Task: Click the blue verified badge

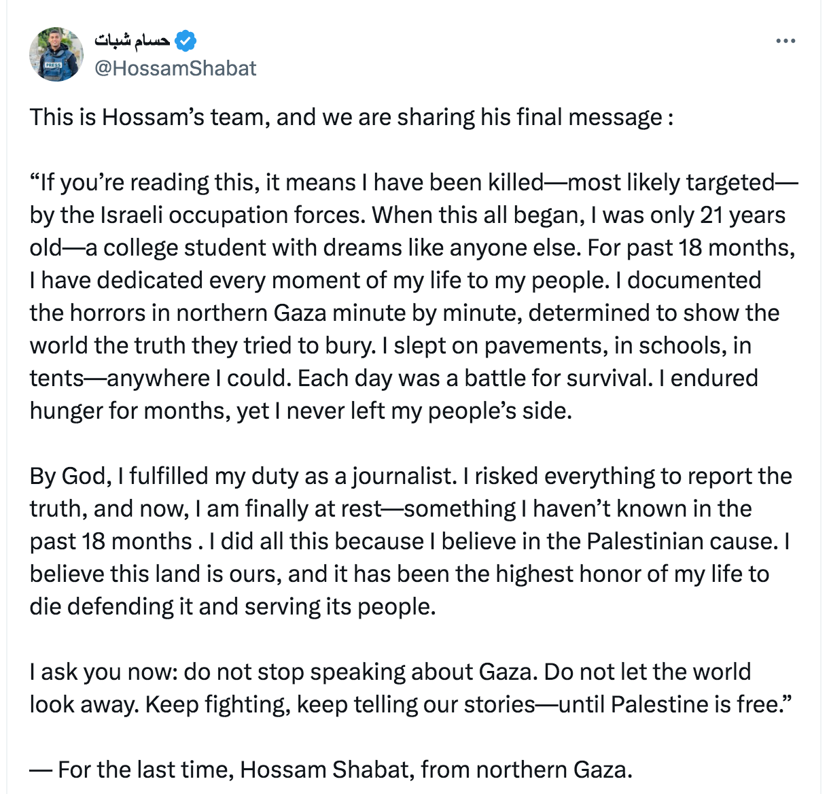Action: [186, 41]
